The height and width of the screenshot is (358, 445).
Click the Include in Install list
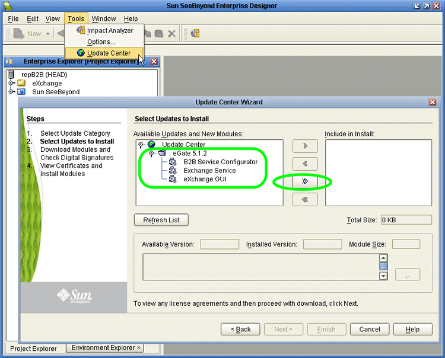click(379, 172)
